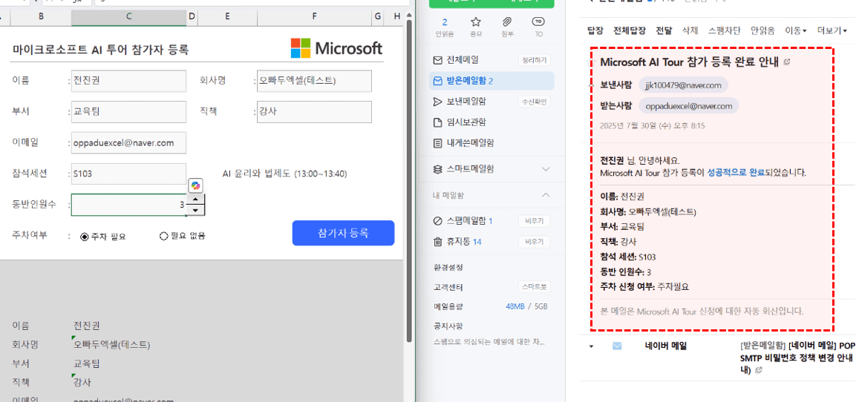
Task: Click the 부서 field showing 교육팀
Action: click(x=128, y=111)
